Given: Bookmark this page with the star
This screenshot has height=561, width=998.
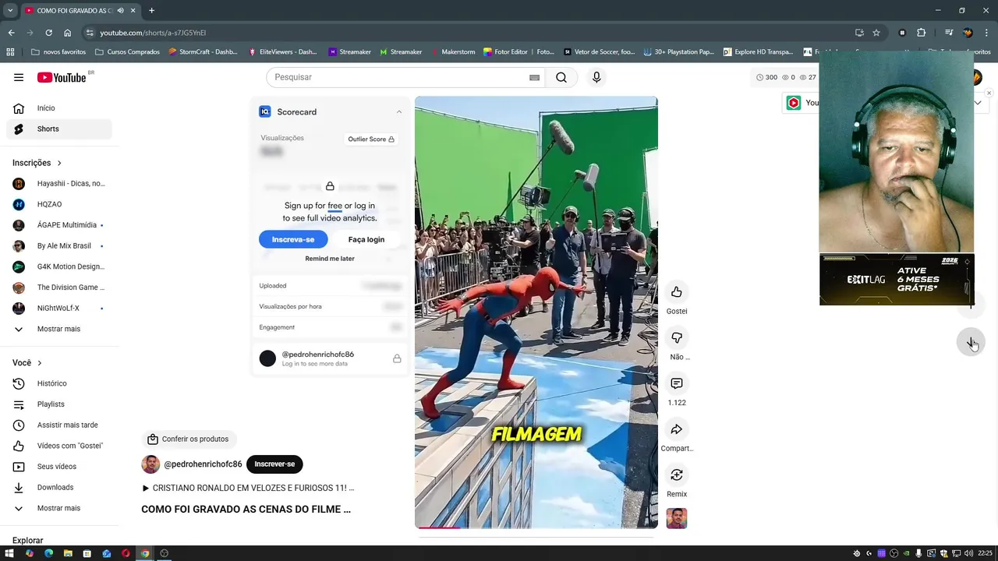Looking at the screenshot, I should (876, 33).
